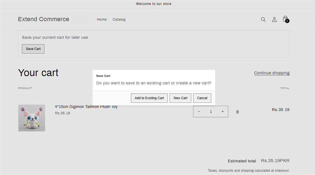Image resolution: width=315 pixels, height=175 pixels.
Task: Increase quantity with plus icon
Action: tap(223, 112)
